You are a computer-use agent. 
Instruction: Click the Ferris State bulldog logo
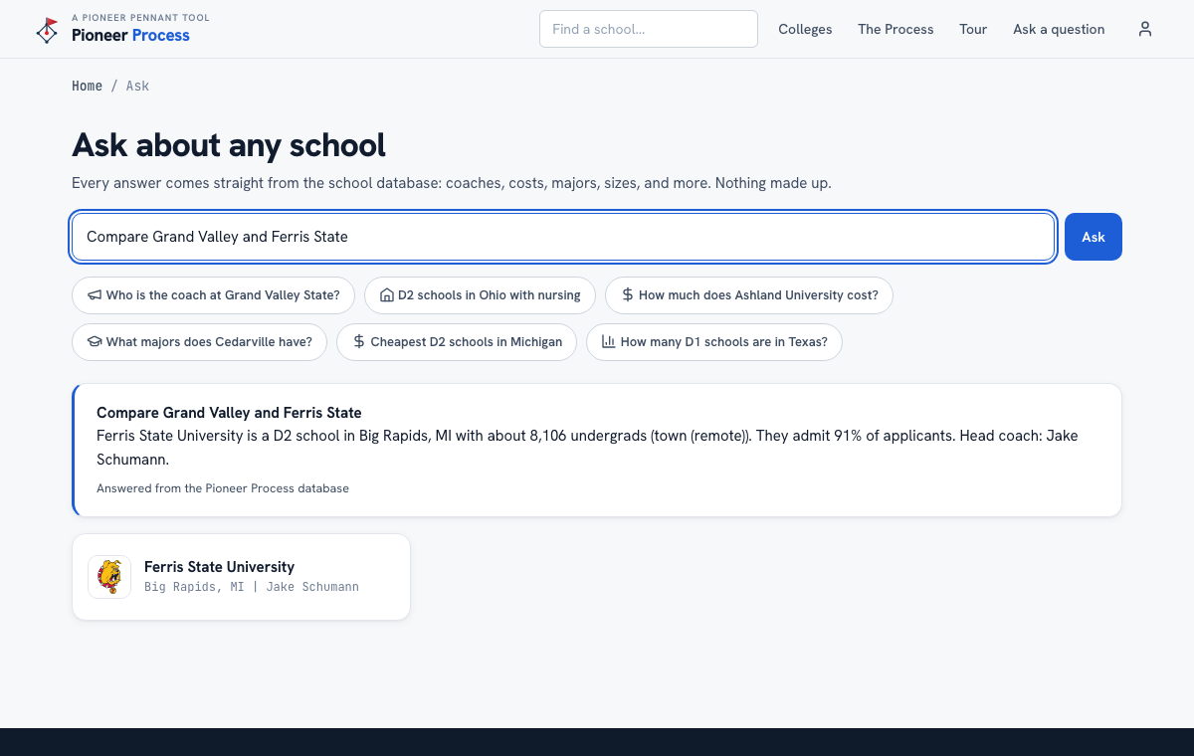tap(109, 577)
